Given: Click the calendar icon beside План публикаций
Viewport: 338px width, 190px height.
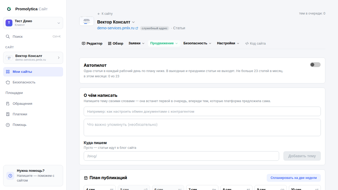Looking at the screenshot, I should pyautogui.click(x=86, y=178).
